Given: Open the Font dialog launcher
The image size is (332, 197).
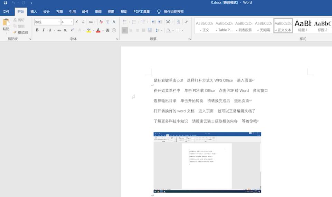Looking at the screenshot, I should (117, 39).
